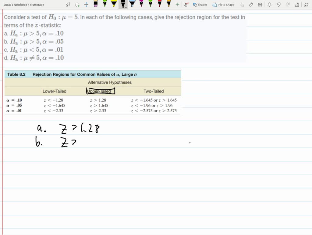Click question part d text

[34, 58]
